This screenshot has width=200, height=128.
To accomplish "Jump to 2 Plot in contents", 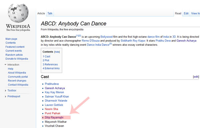I will click(46, 60).
